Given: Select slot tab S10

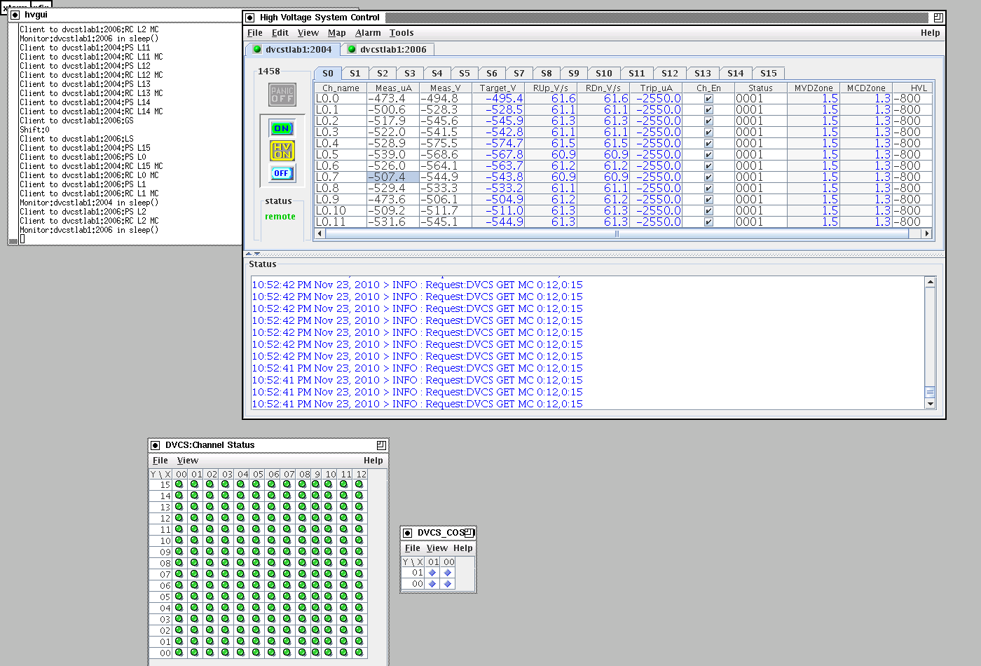Looking at the screenshot, I should click(x=603, y=73).
